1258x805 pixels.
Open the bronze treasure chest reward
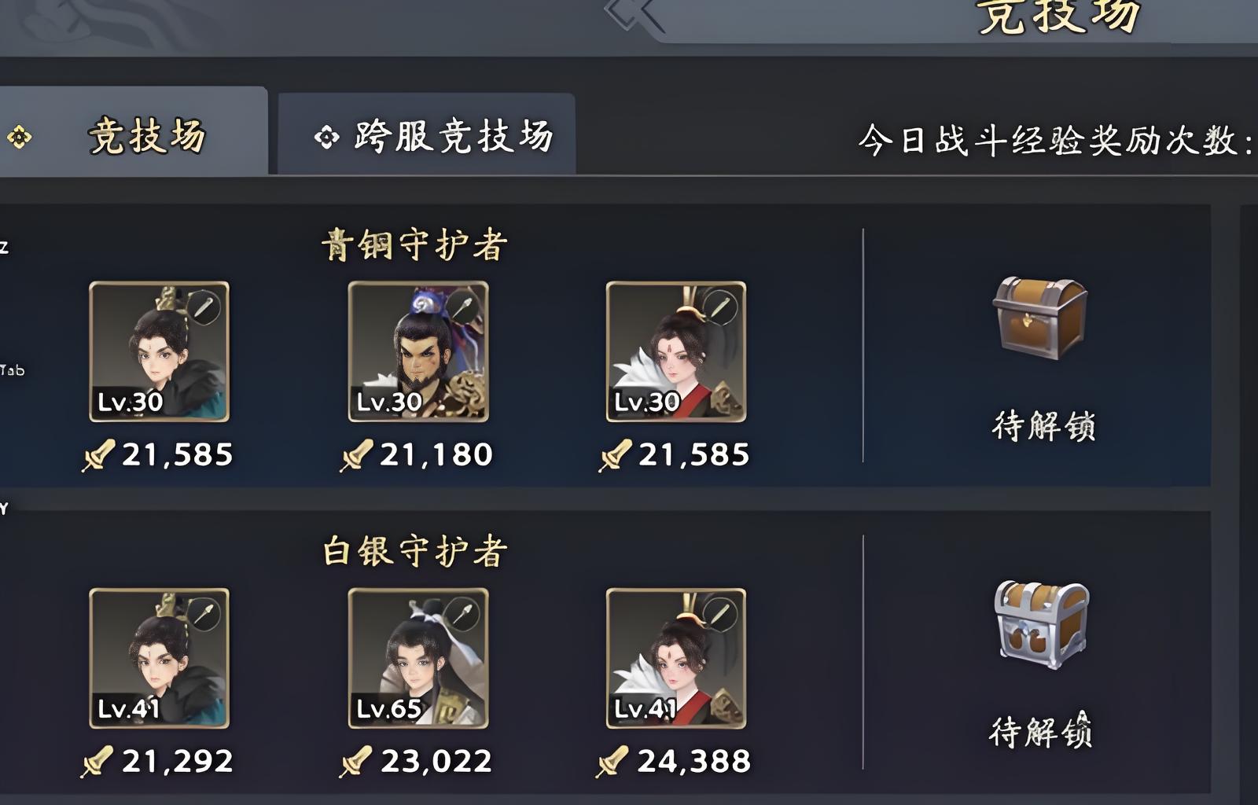point(1039,318)
